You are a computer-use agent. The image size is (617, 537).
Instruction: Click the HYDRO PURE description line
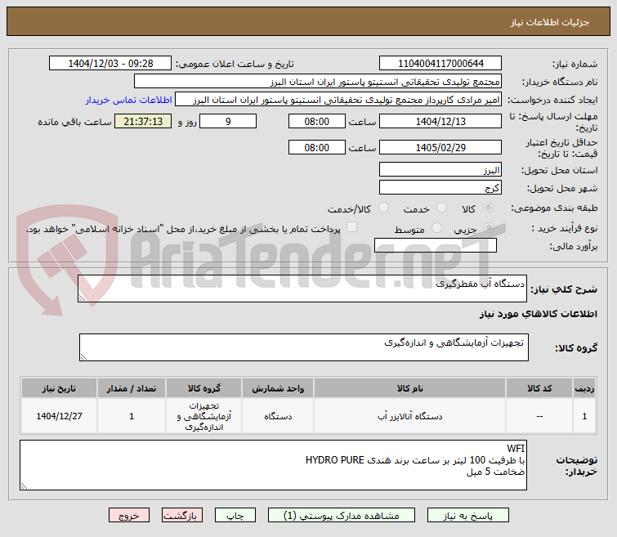point(415,460)
